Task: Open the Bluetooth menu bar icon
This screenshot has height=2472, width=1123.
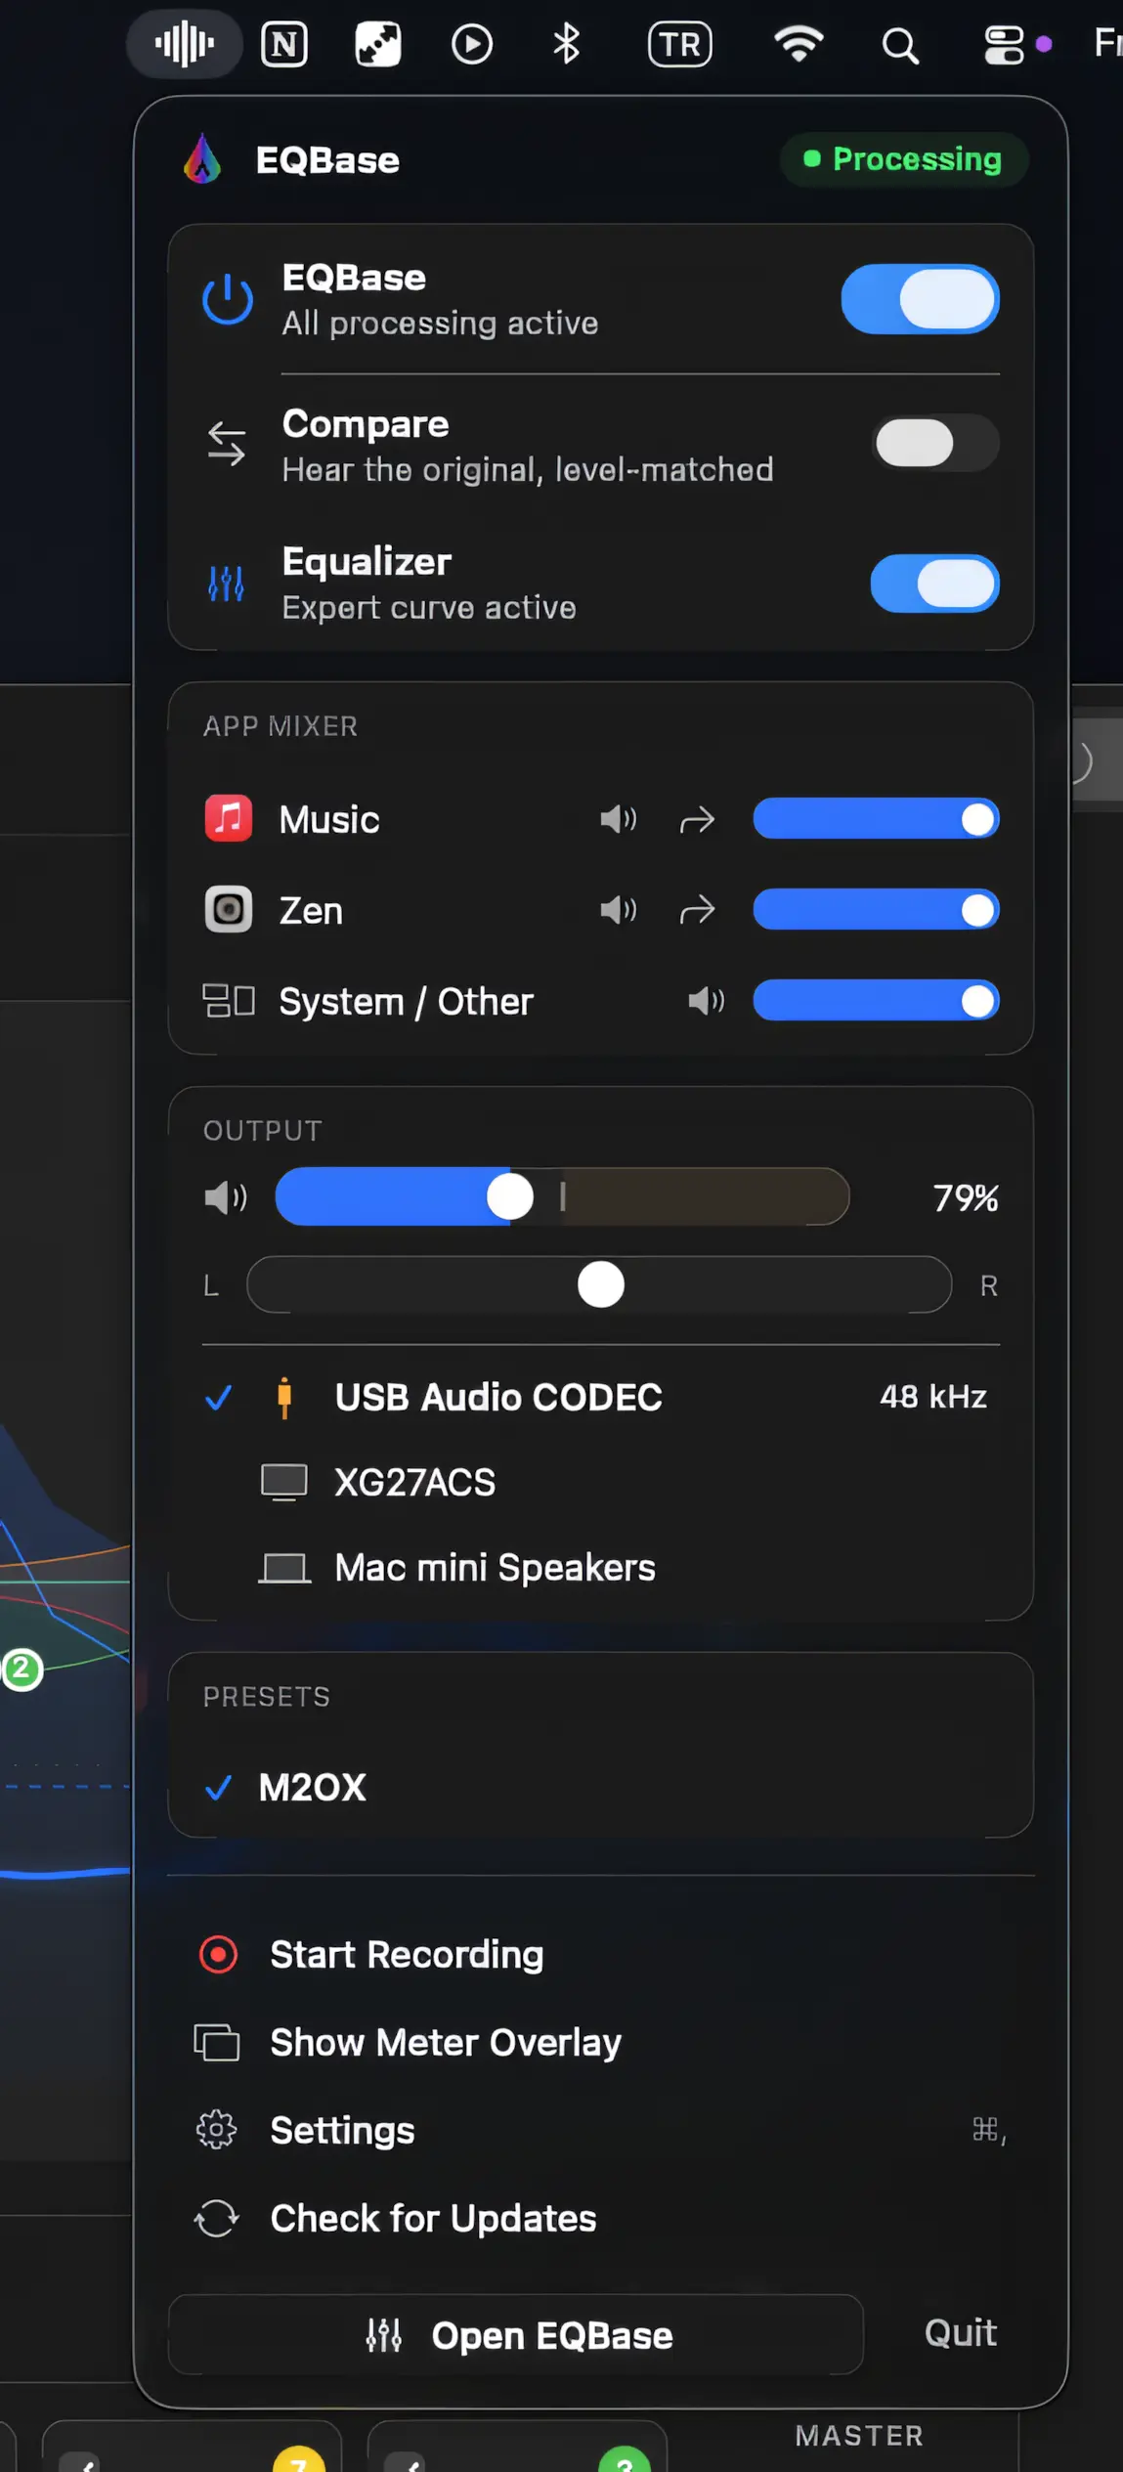Action: tap(567, 44)
